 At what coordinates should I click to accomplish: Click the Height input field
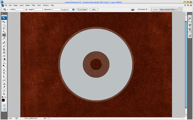(38, 9)
